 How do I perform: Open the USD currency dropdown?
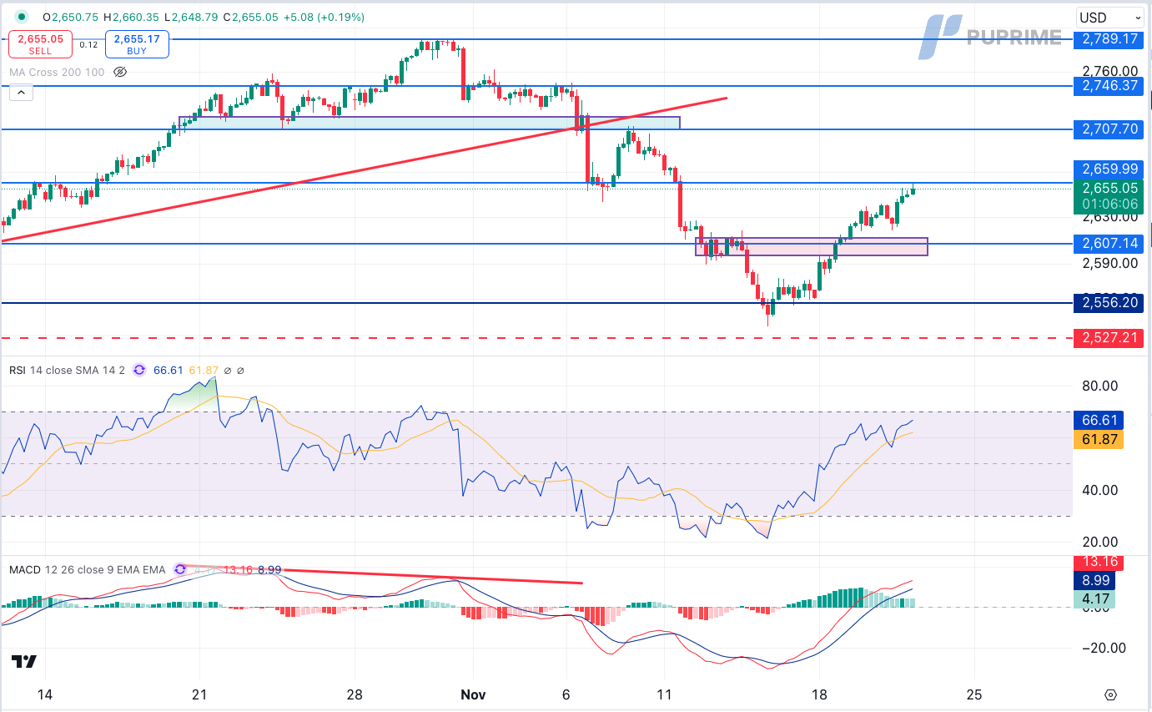click(x=1109, y=18)
